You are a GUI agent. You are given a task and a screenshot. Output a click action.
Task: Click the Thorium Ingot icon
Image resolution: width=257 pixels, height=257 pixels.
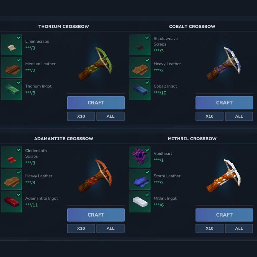[x=11, y=90]
